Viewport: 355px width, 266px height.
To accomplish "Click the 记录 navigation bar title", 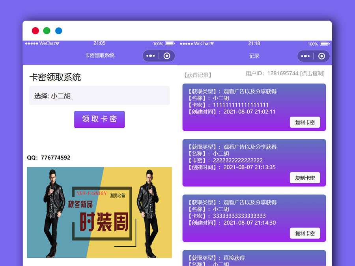I will (254, 56).
